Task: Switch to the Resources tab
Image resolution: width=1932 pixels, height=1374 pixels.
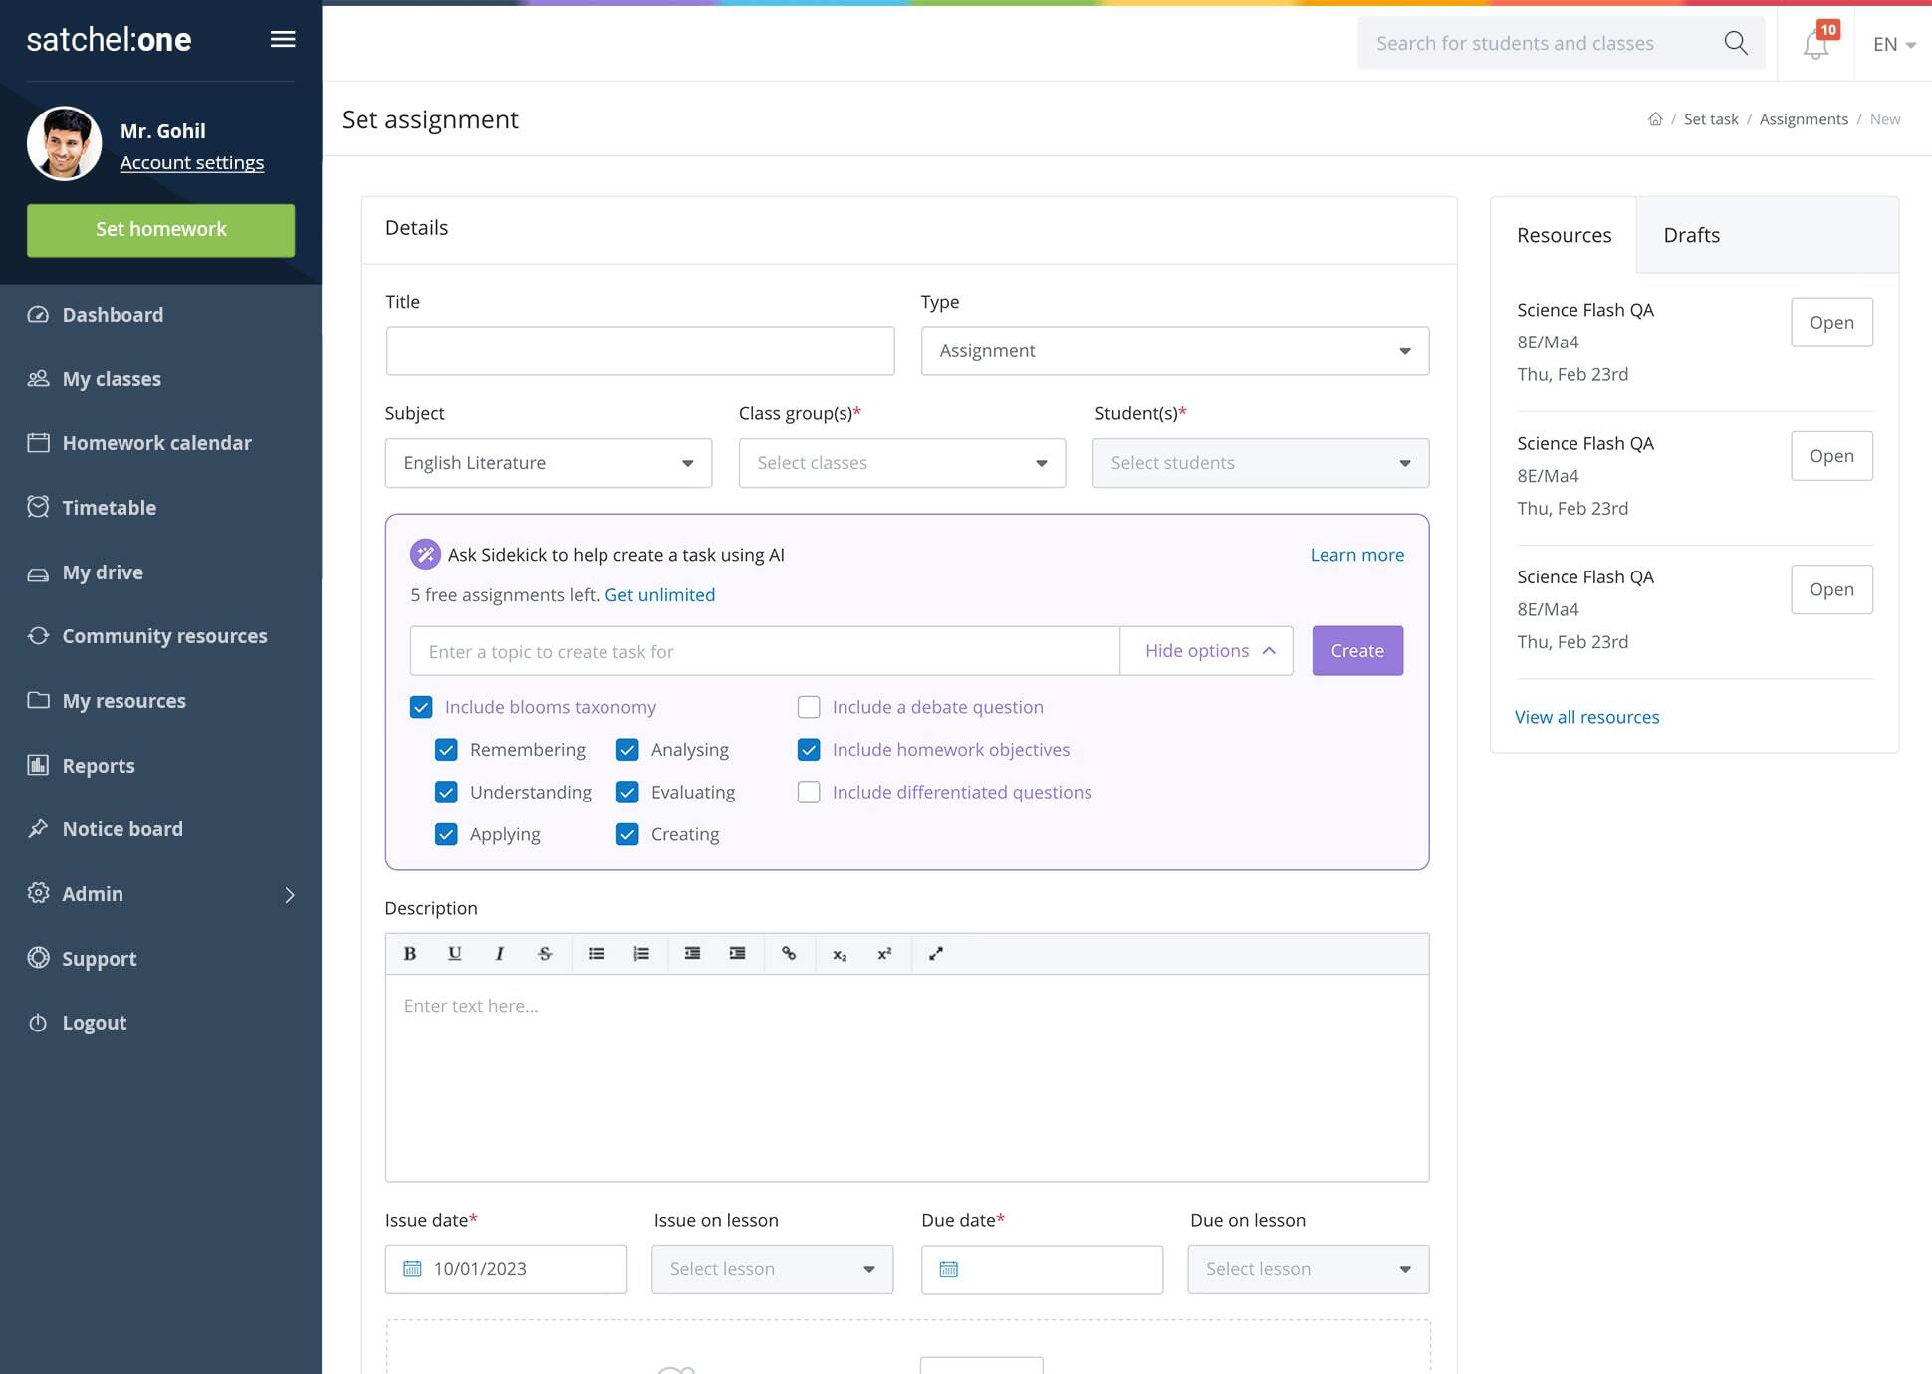Action: tap(1564, 233)
